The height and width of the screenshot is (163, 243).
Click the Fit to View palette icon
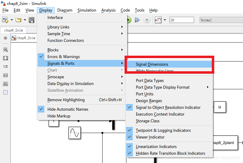(6, 58)
